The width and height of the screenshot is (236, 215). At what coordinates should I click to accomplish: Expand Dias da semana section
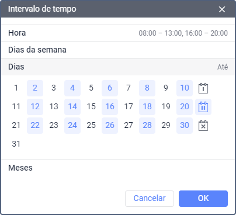coord(118,50)
